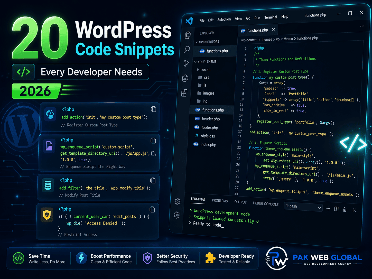Click the shield icon beside Better Security

click(147, 258)
